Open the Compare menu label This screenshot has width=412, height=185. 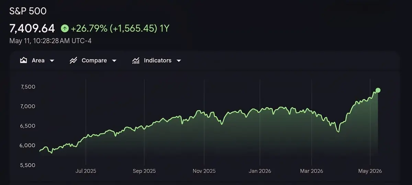click(94, 61)
